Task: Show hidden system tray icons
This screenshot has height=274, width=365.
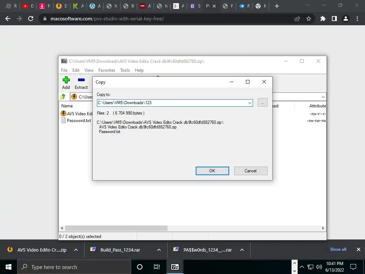Action: point(302,267)
